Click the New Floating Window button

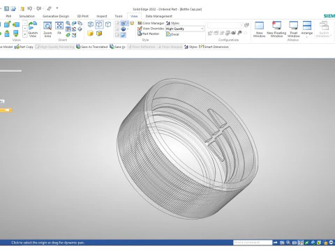pos(276,29)
